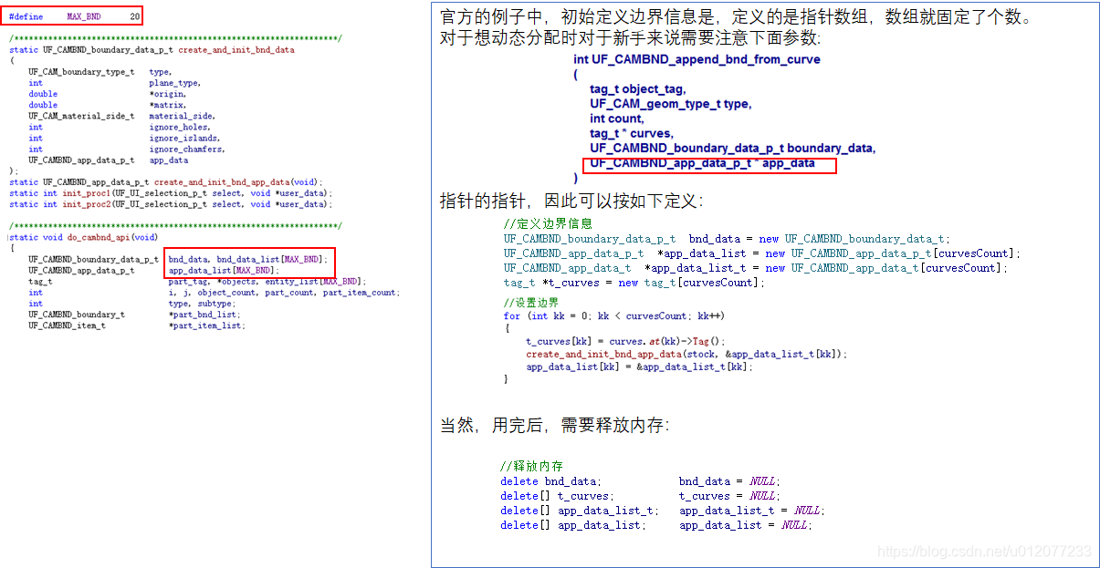Screen dimensions: 1100x568
Task: Click the '官方的例子中' opening sentence
Action: (737, 18)
